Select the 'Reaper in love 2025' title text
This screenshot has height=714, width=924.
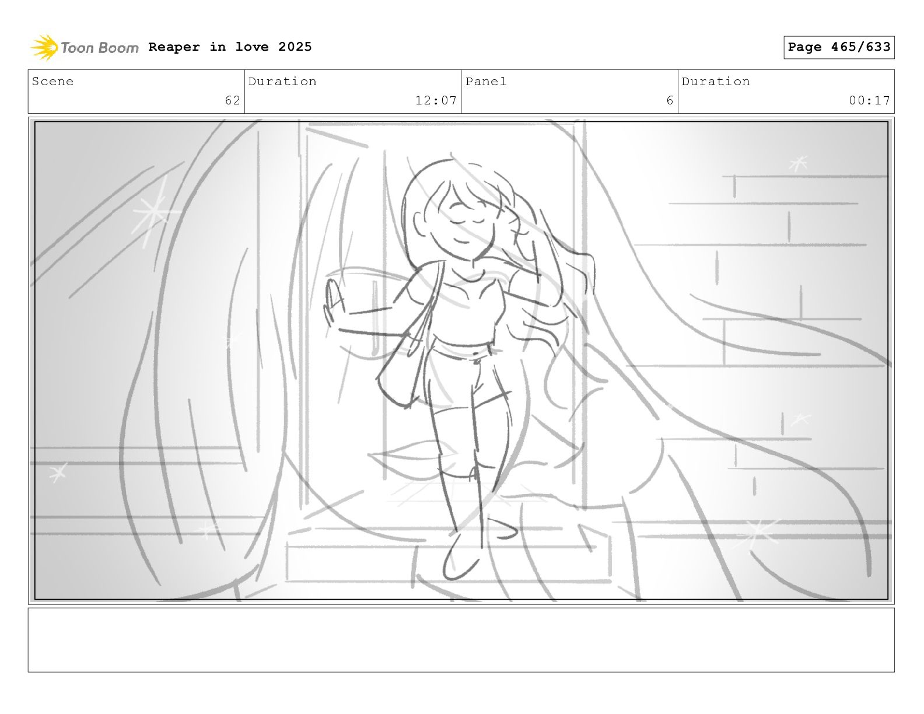point(230,47)
